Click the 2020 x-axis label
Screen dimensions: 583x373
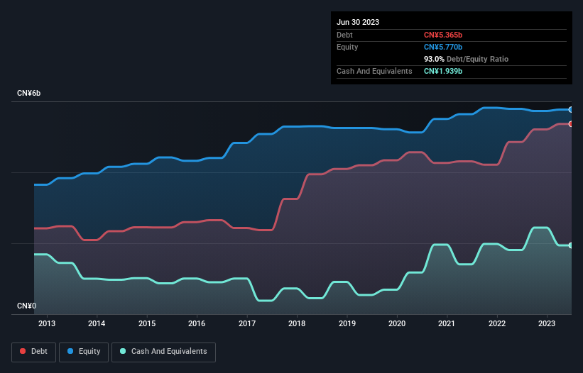397,323
